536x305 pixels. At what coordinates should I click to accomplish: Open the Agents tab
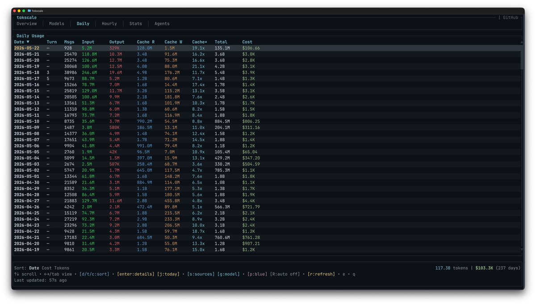162,24
